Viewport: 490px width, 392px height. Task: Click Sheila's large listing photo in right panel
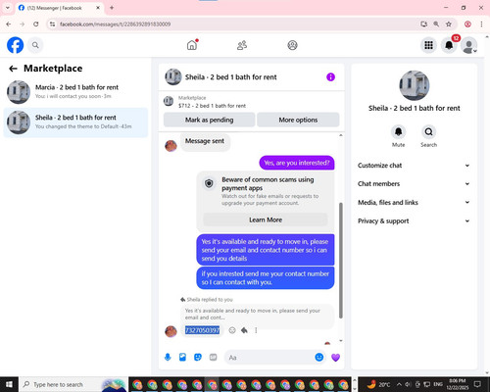click(415, 85)
